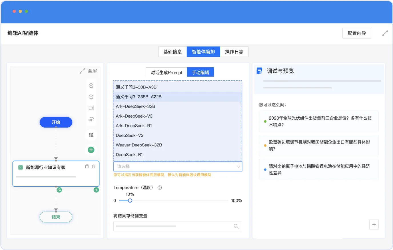Select the 开始 start node
This screenshot has width=393, height=250.
pos(56,122)
